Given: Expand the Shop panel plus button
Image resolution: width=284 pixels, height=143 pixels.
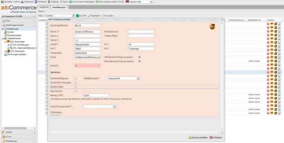Looking at the screenshot, I should [34, 21].
